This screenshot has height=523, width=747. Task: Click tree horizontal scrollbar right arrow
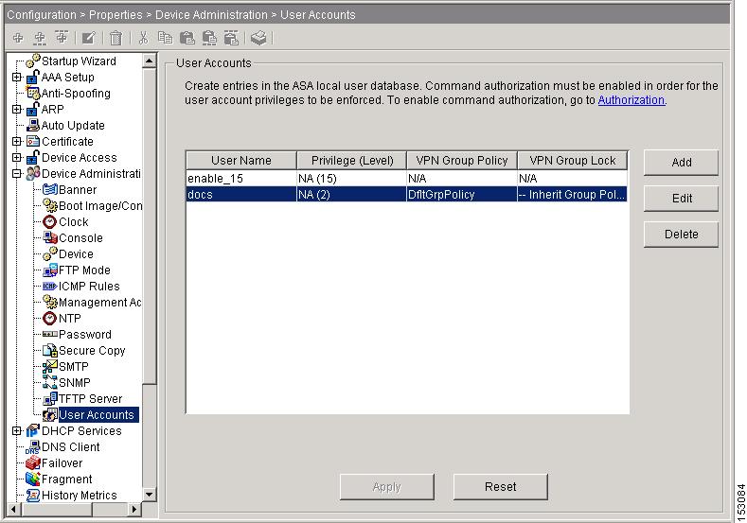[x=134, y=510]
